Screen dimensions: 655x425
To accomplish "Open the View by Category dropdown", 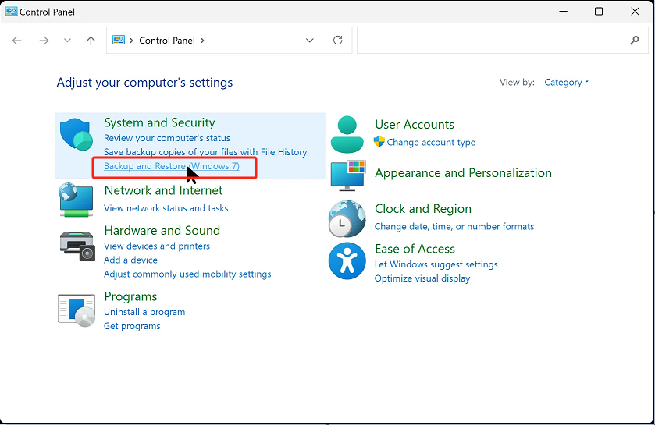I will (566, 82).
